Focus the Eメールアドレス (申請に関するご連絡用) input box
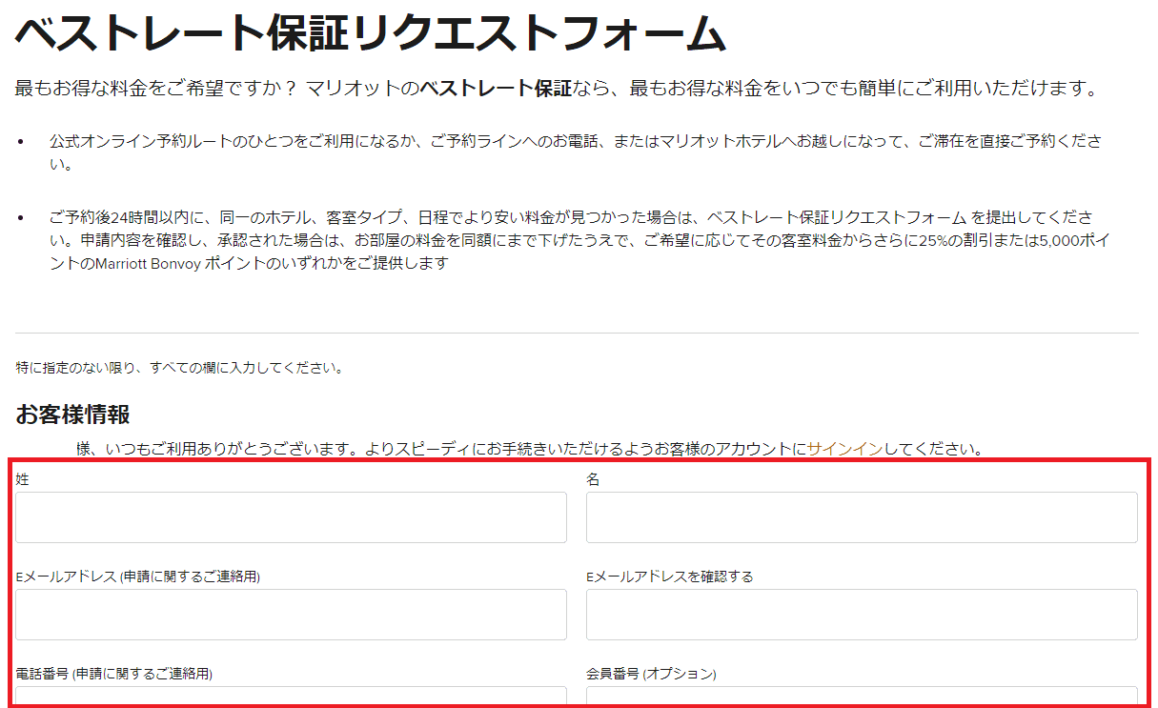Image resolution: width=1158 pixels, height=708 pixels. (291, 615)
